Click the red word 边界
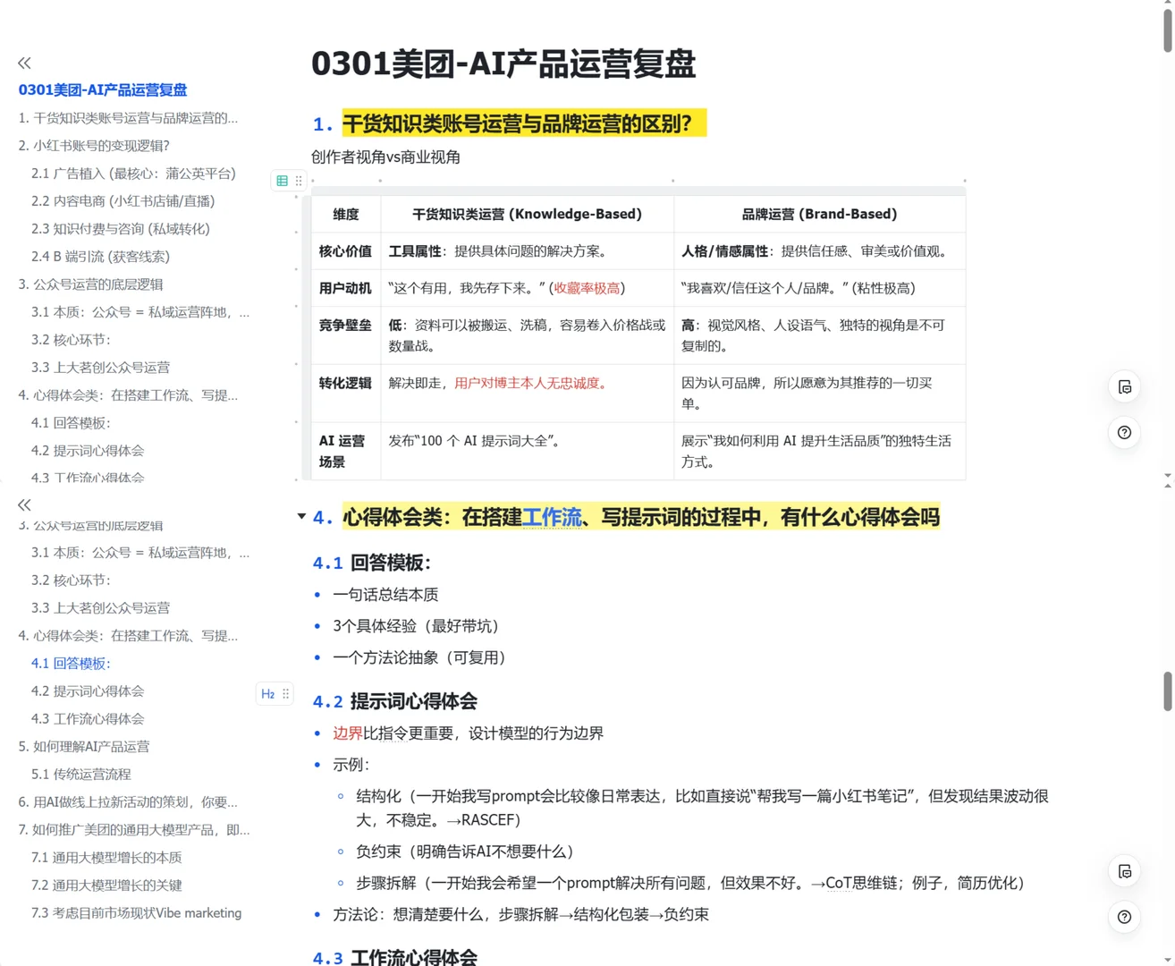Viewport: 1175px width, 966px height. click(x=347, y=733)
